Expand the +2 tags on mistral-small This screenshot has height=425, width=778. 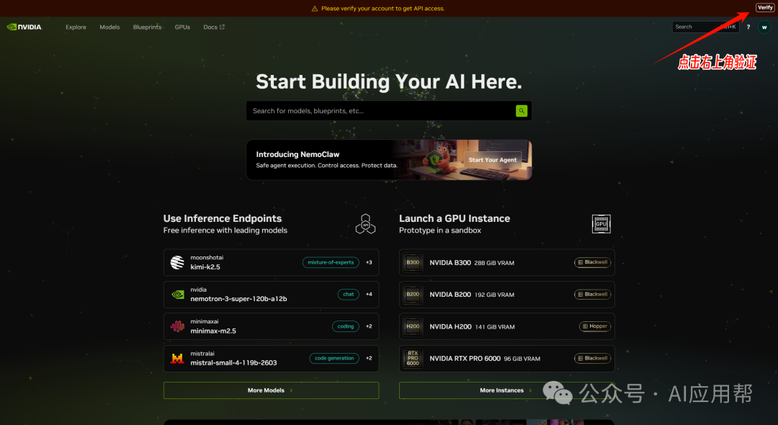pyautogui.click(x=369, y=358)
